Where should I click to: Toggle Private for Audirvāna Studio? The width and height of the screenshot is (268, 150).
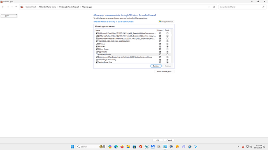click(160, 55)
